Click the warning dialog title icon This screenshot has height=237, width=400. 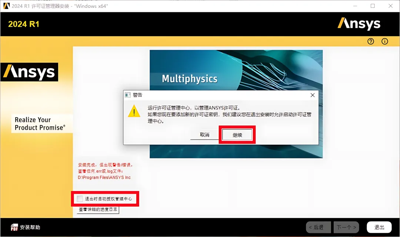tap(128, 95)
